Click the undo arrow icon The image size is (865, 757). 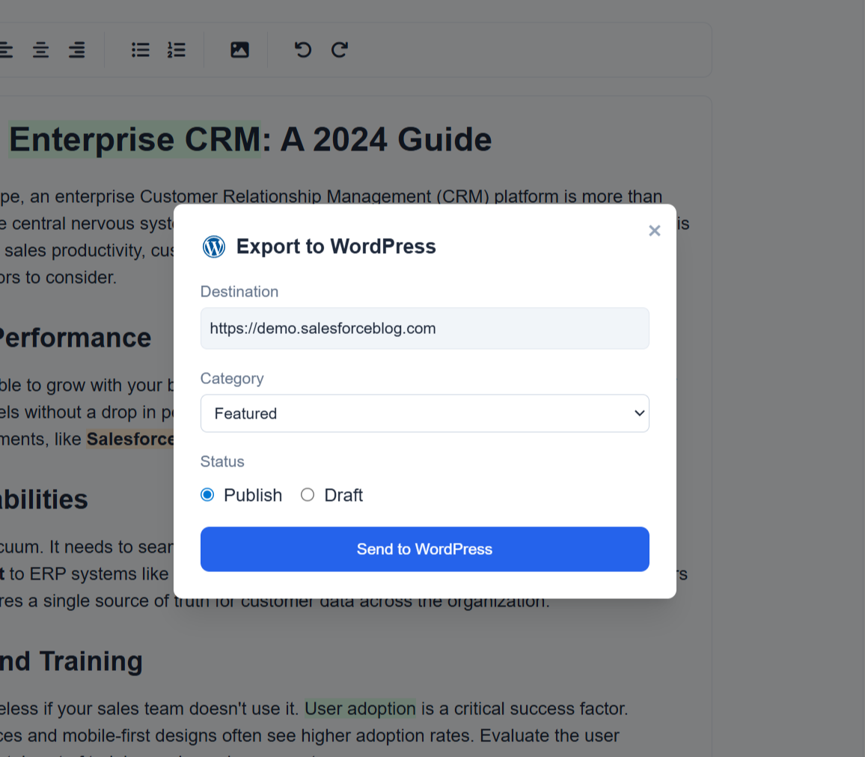303,49
